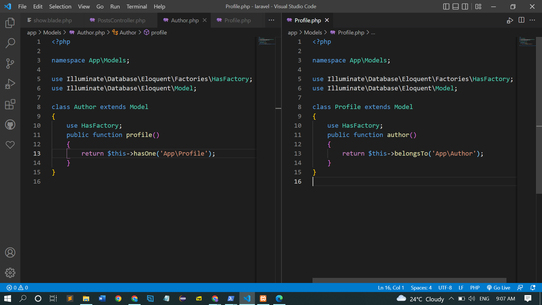Expand 'Author.php' breadcrumb in left editor
Viewport: 542px width, 305px height.
click(x=87, y=32)
